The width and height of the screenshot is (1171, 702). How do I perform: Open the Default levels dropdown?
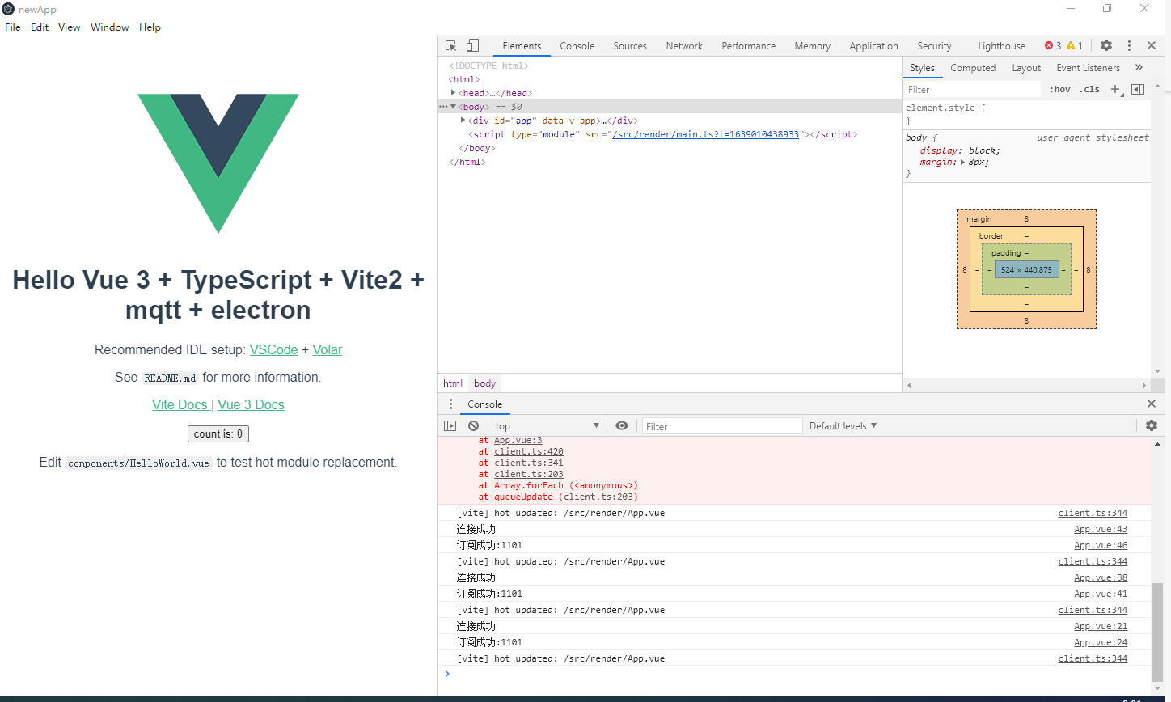click(843, 426)
